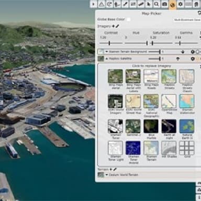Click the Stamen Terrain Background layer name
Image resolution: width=201 pixels, height=201 pixels.
coord(128,52)
